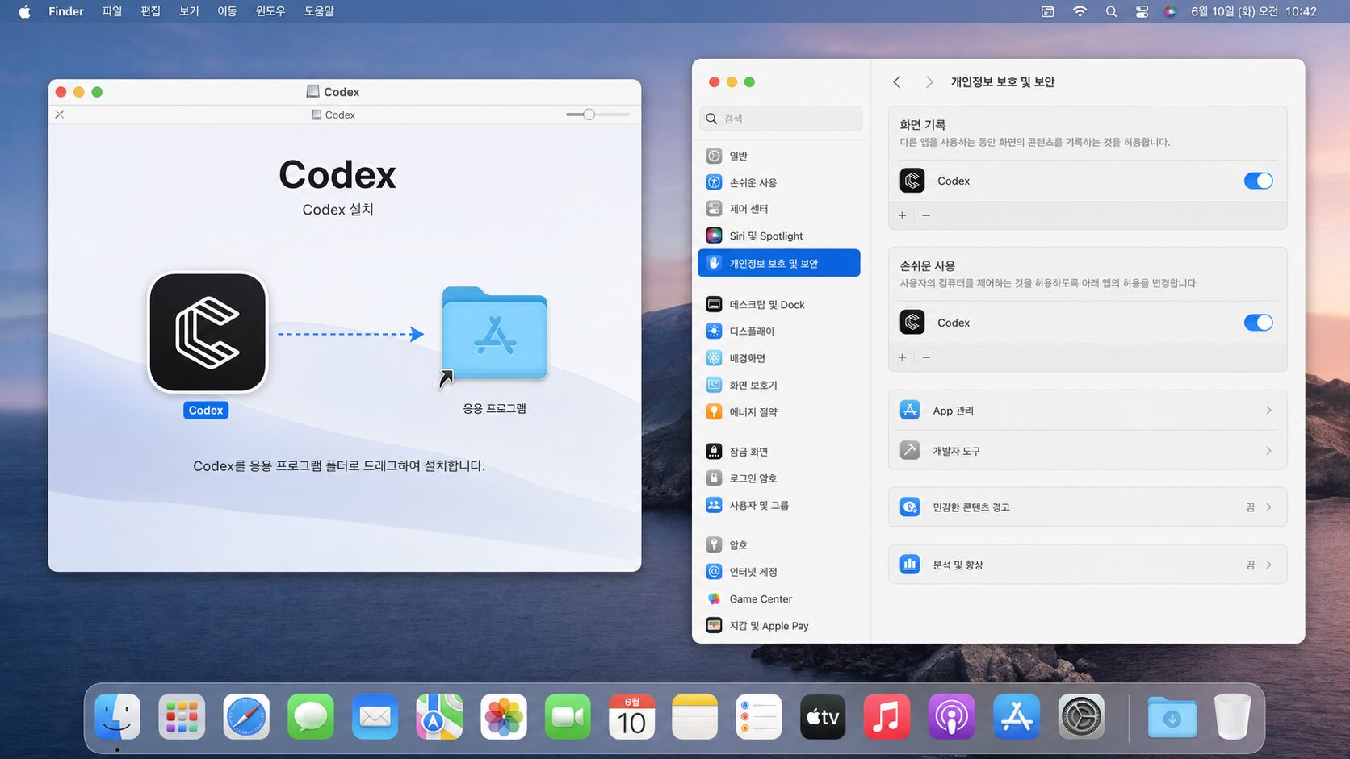Open Downloads folder in Dock
This screenshot has height=759, width=1350.
1172,716
